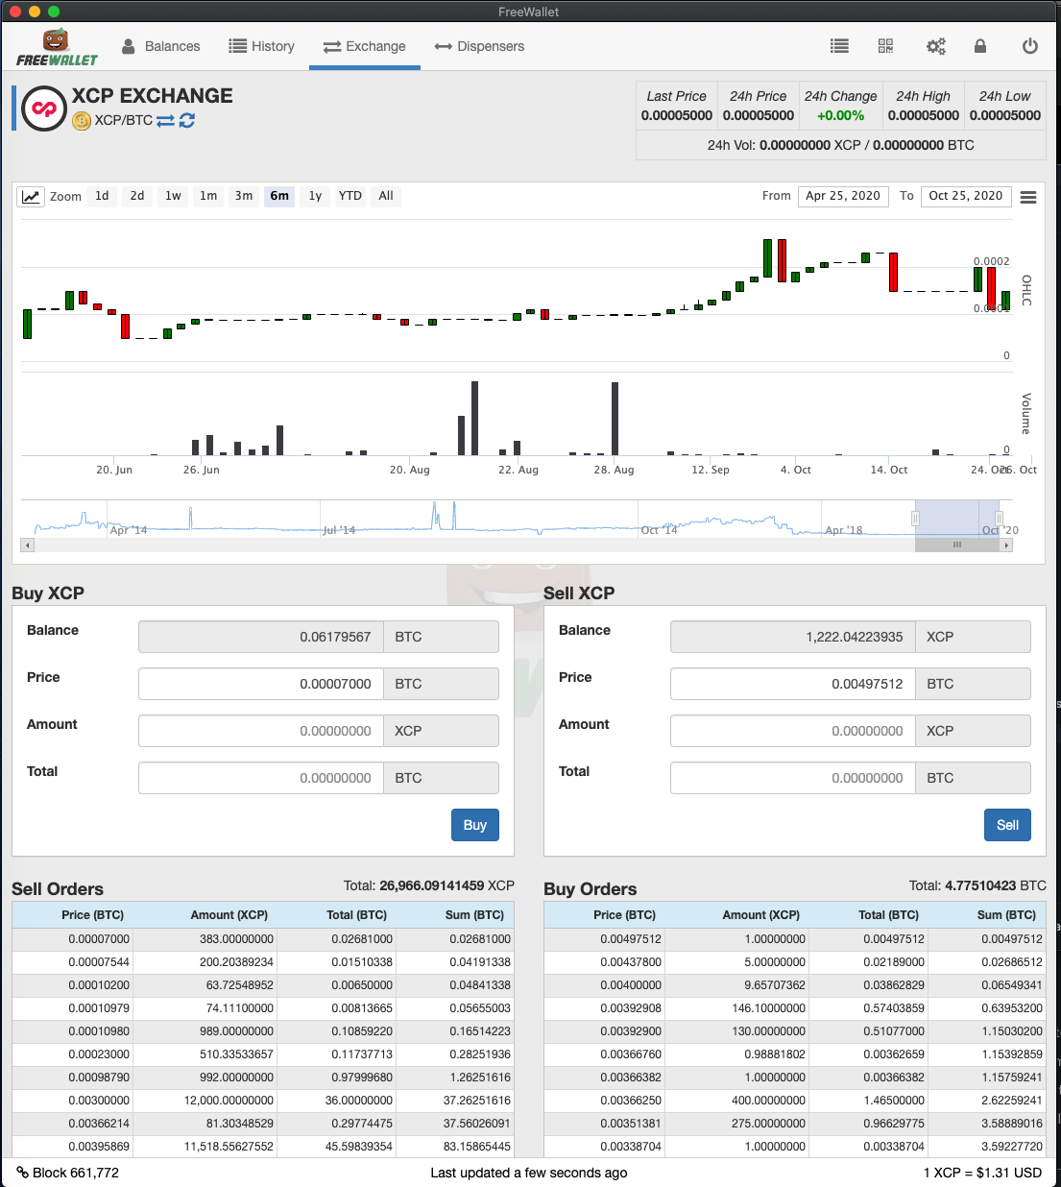Click the lock wallet icon

(x=980, y=46)
